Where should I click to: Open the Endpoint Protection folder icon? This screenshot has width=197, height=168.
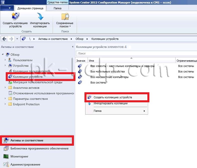click(x=10, y=104)
